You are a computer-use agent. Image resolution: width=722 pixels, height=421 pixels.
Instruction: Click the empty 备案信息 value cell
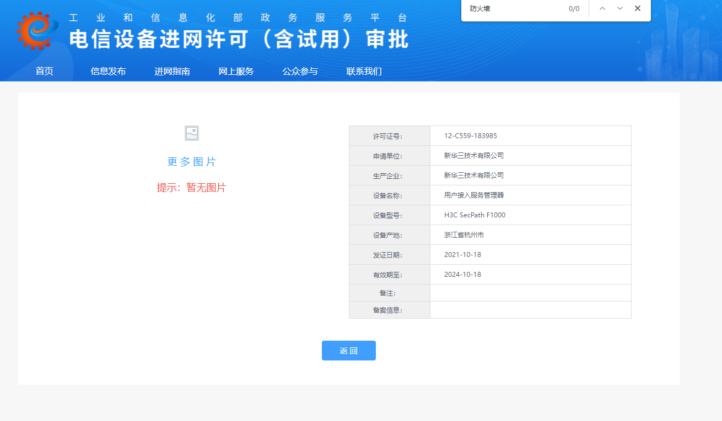click(x=530, y=310)
